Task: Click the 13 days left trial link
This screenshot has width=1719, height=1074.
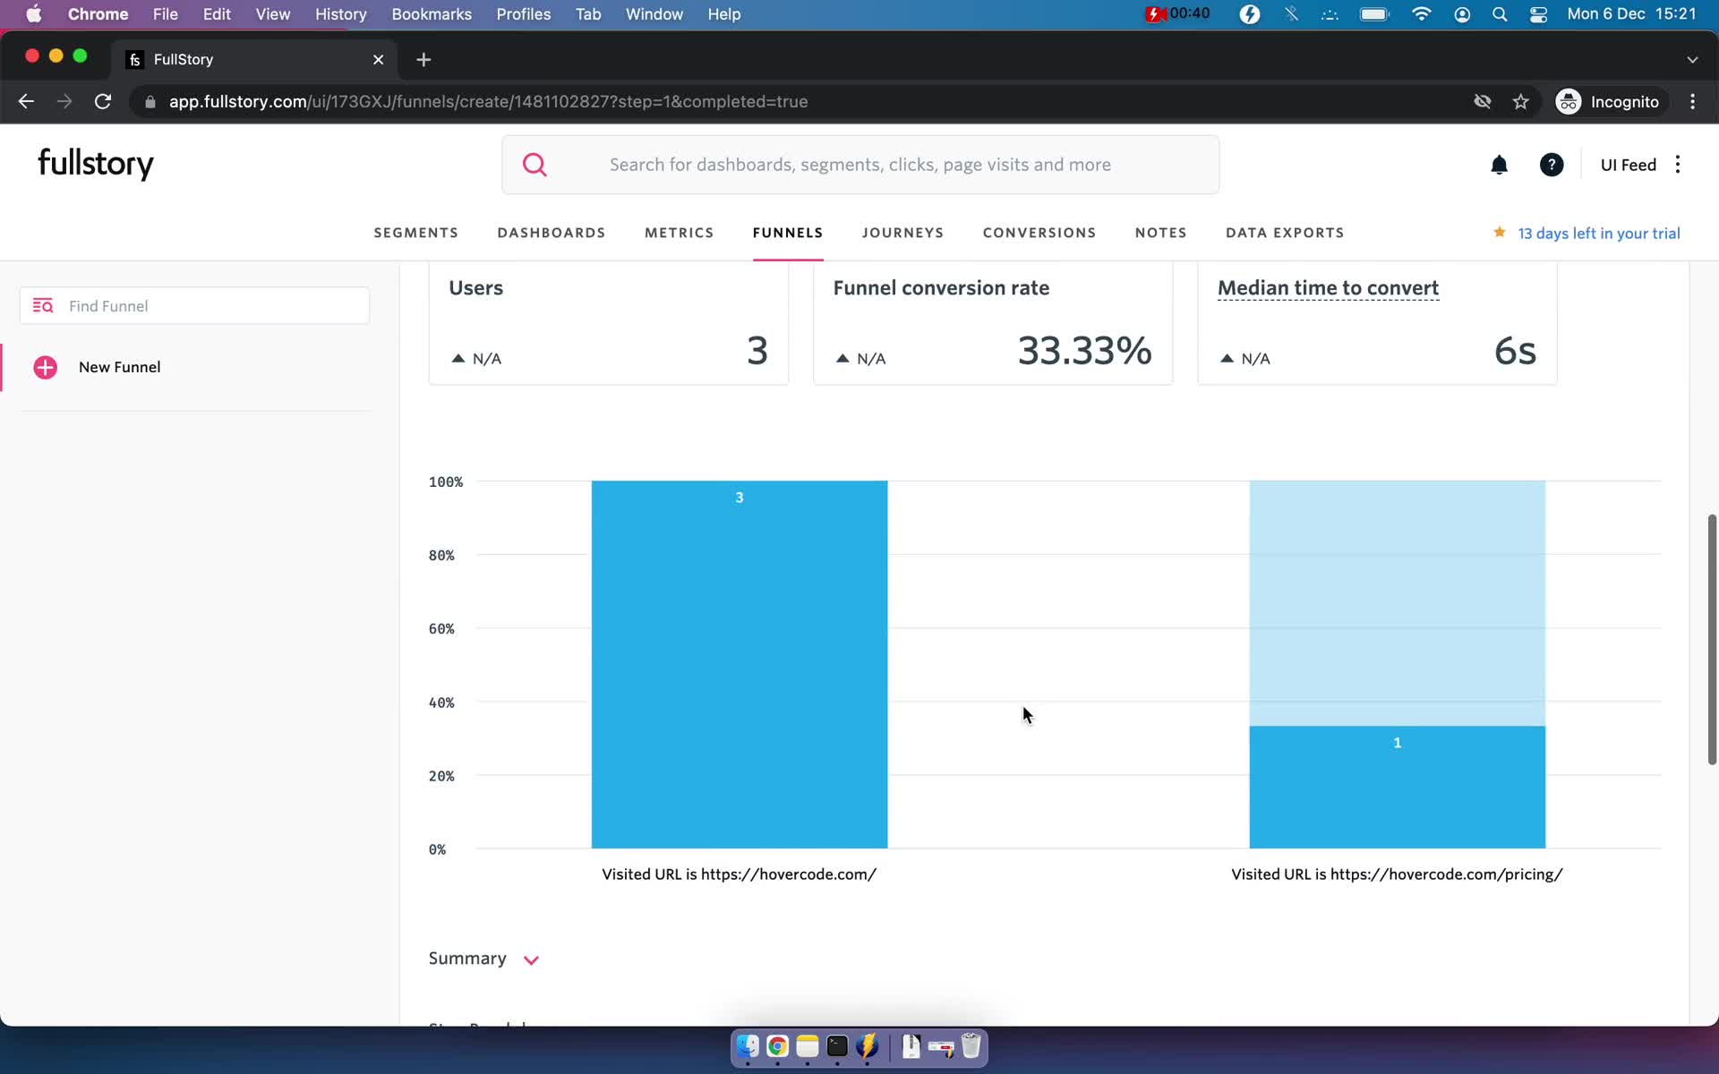Action: pyautogui.click(x=1599, y=233)
